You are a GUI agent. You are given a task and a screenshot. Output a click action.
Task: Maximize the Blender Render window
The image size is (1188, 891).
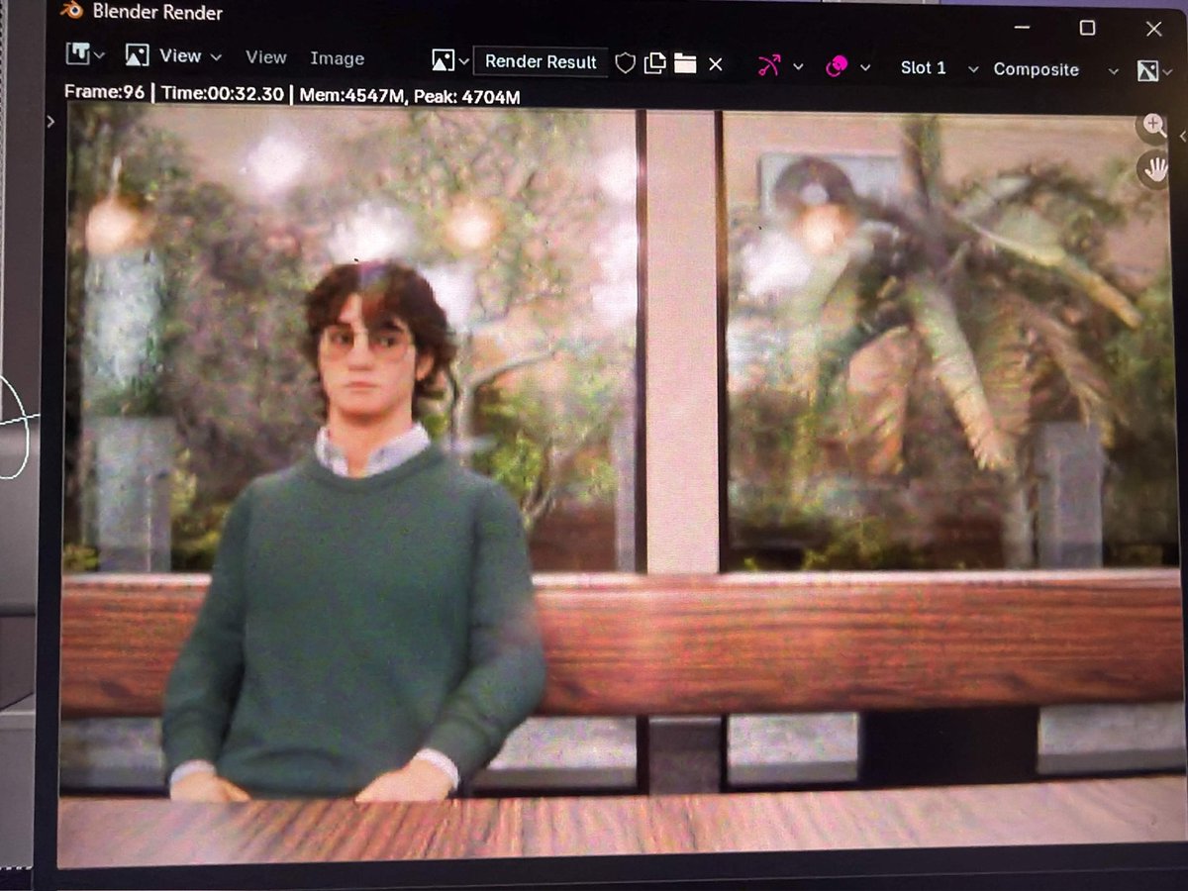[x=1087, y=27]
